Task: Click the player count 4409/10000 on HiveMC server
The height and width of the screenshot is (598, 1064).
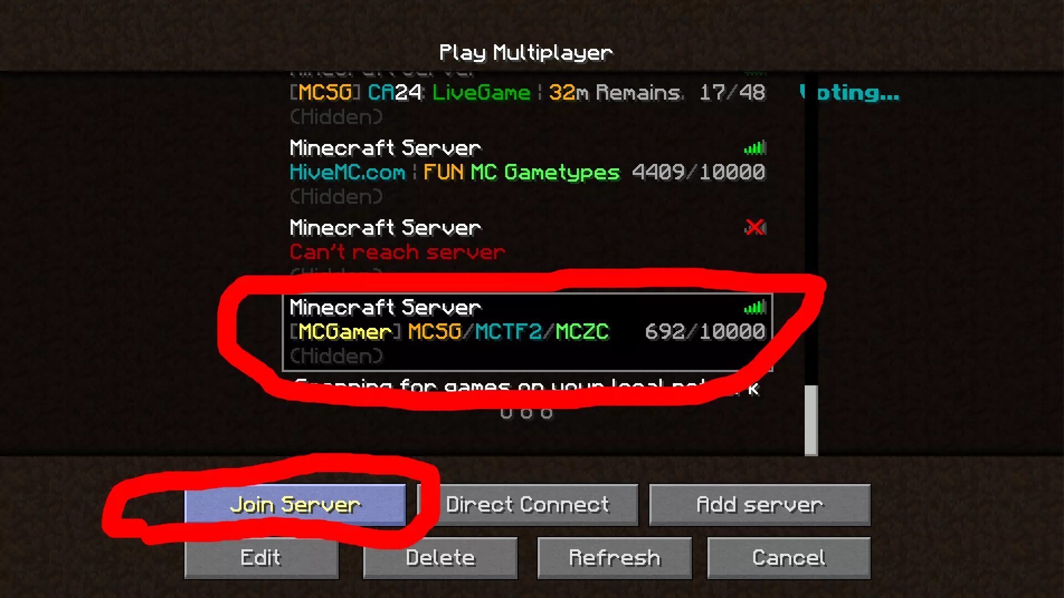Action: tap(697, 172)
